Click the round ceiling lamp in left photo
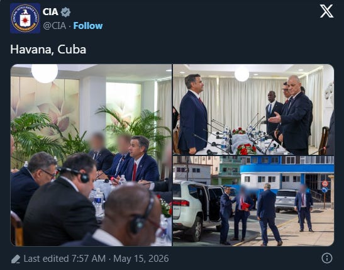 (45, 73)
